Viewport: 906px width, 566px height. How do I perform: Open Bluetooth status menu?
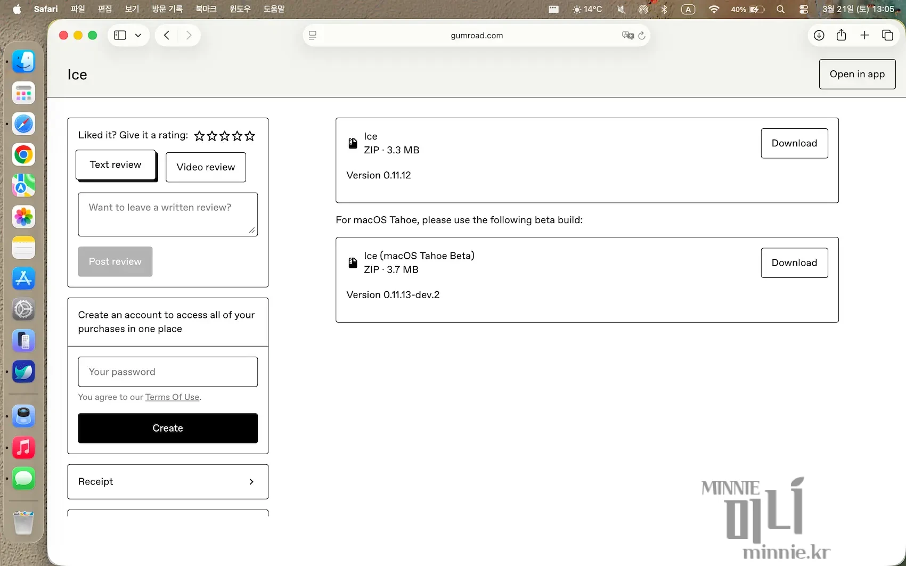click(664, 9)
